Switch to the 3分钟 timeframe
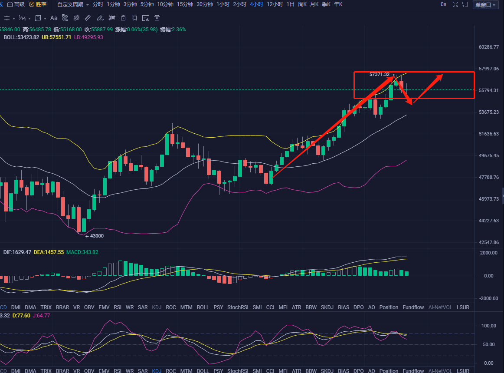 tap(130, 4)
